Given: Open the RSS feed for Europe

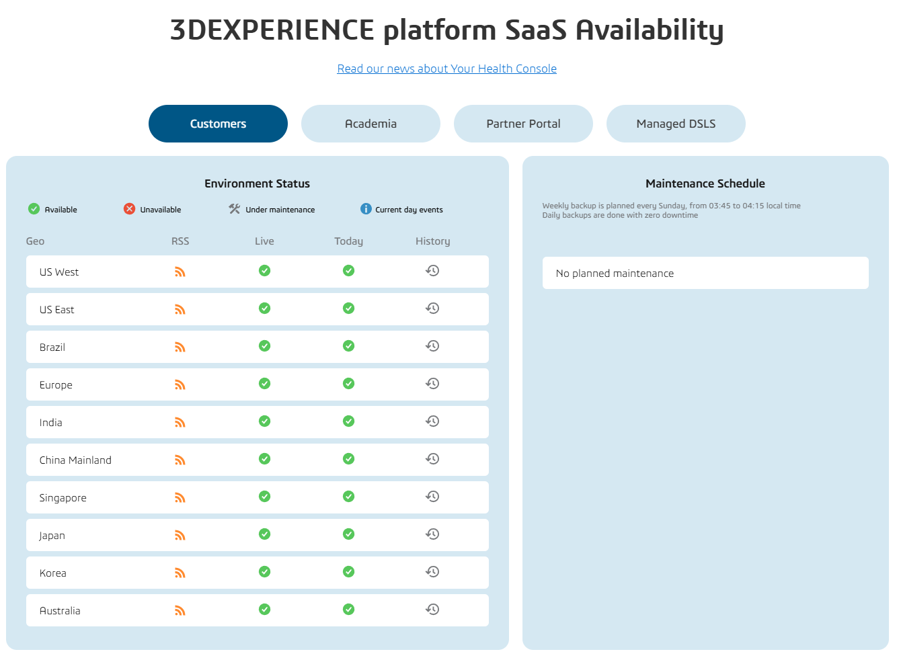Looking at the screenshot, I should click(x=180, y=385).
